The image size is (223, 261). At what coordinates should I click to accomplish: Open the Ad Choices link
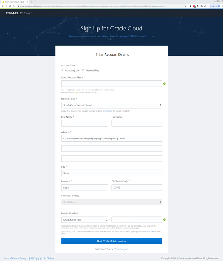point(49,258)
